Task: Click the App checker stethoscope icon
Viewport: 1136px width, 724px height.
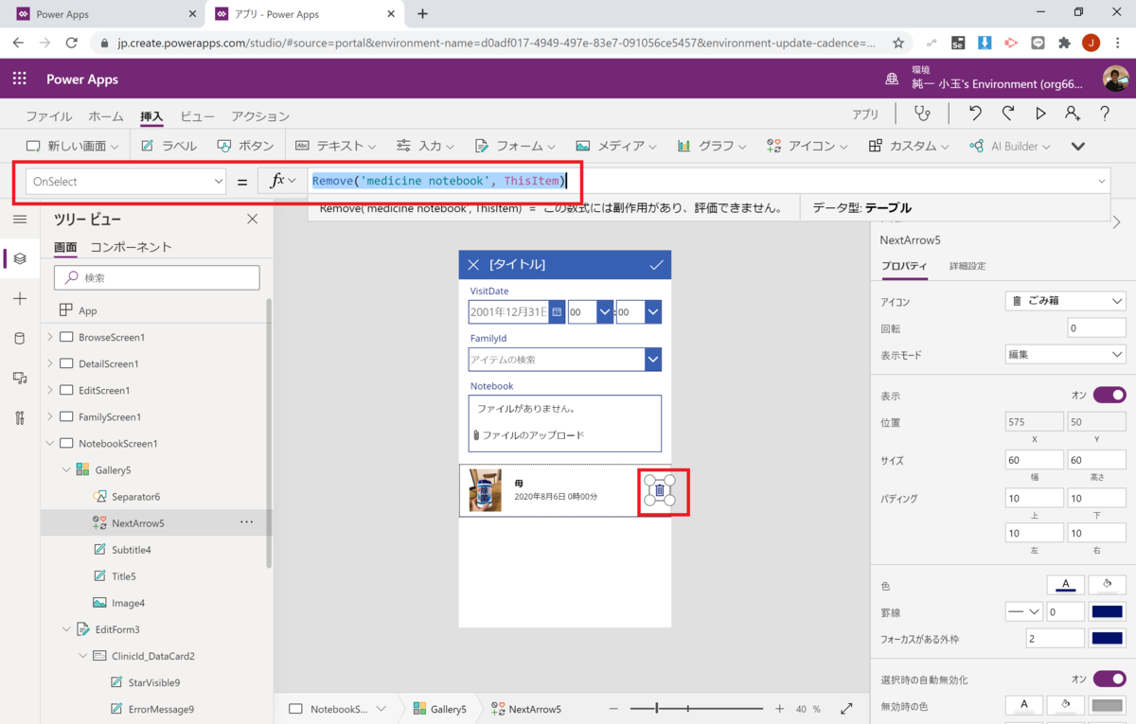Action: [x=921, y=114]
